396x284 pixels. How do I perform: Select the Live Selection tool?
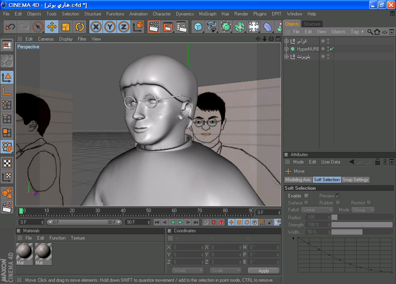(x=38, y=27)
